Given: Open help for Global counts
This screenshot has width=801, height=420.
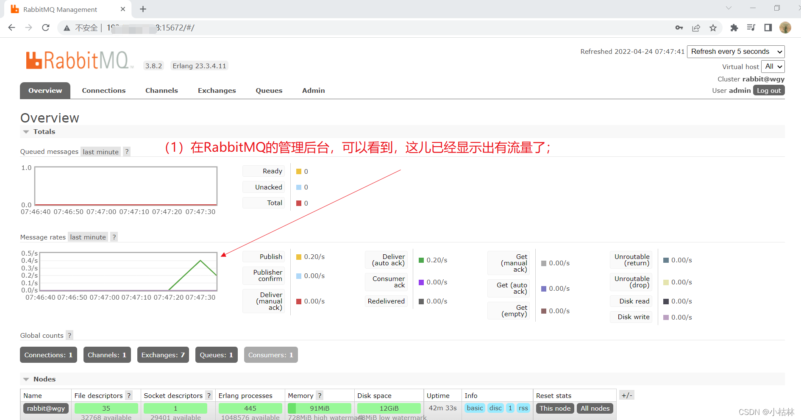Looking at the screenshot, I should (x=70, y=335).
